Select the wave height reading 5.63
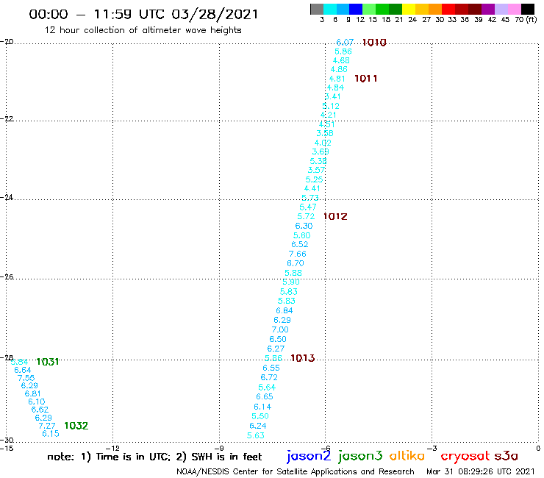This screenshot has height=478, width=544. tap(256, 435)
